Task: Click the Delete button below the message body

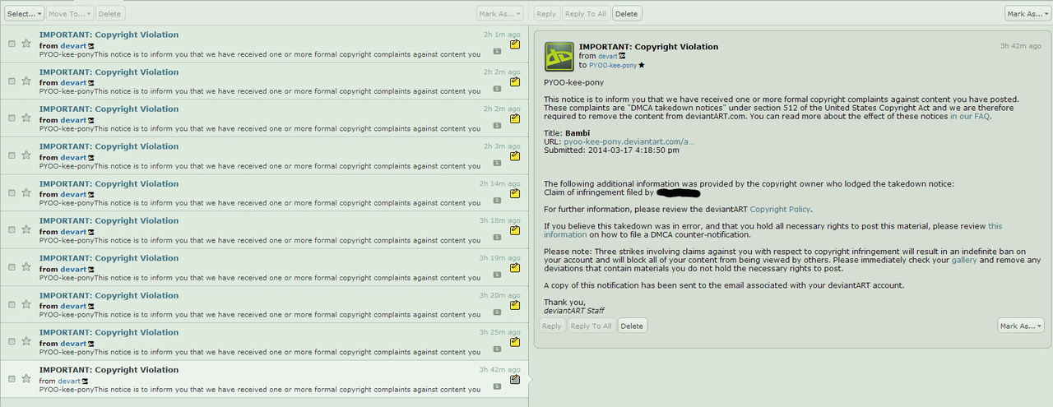Action: [x=632, y=326]
